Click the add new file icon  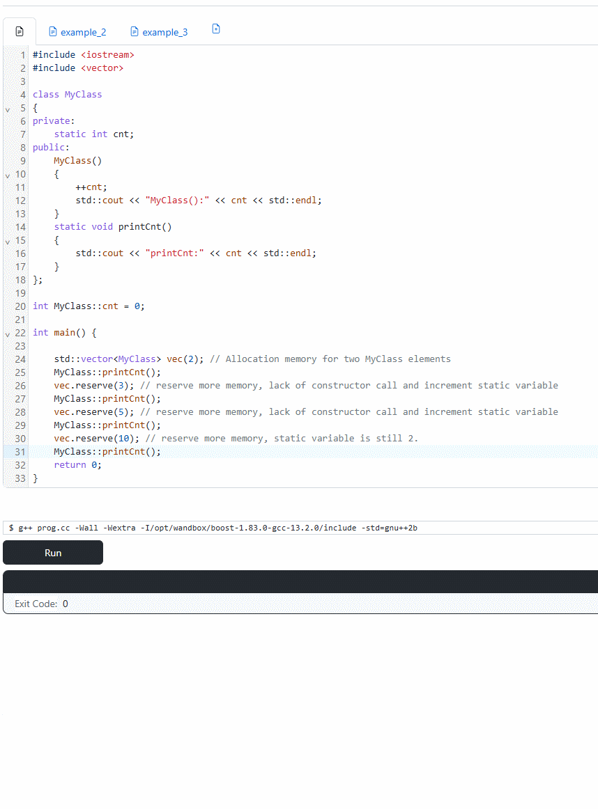(216, 29)
